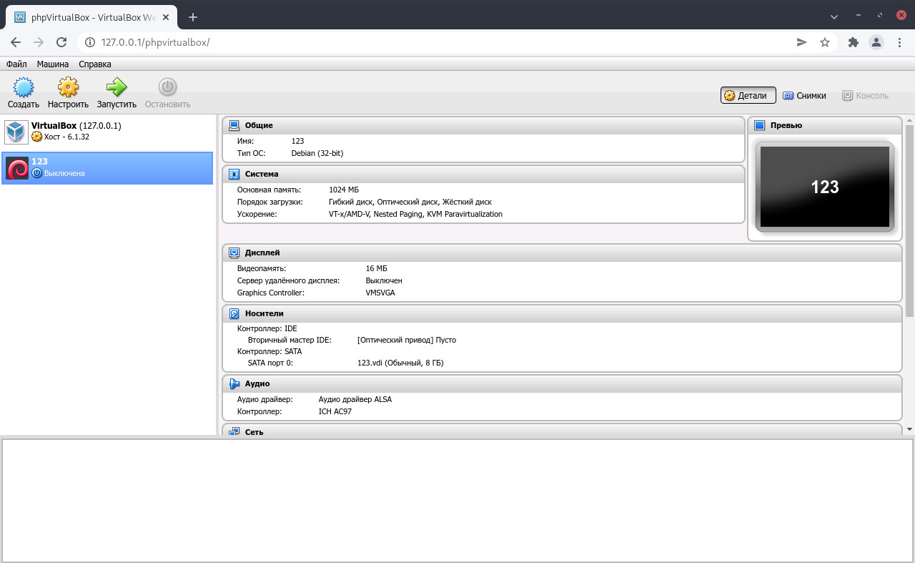Click 'Аудио драйвер ALSA' value
The width and height of the screenshot is (915, 563).
[x=355, y=399]
